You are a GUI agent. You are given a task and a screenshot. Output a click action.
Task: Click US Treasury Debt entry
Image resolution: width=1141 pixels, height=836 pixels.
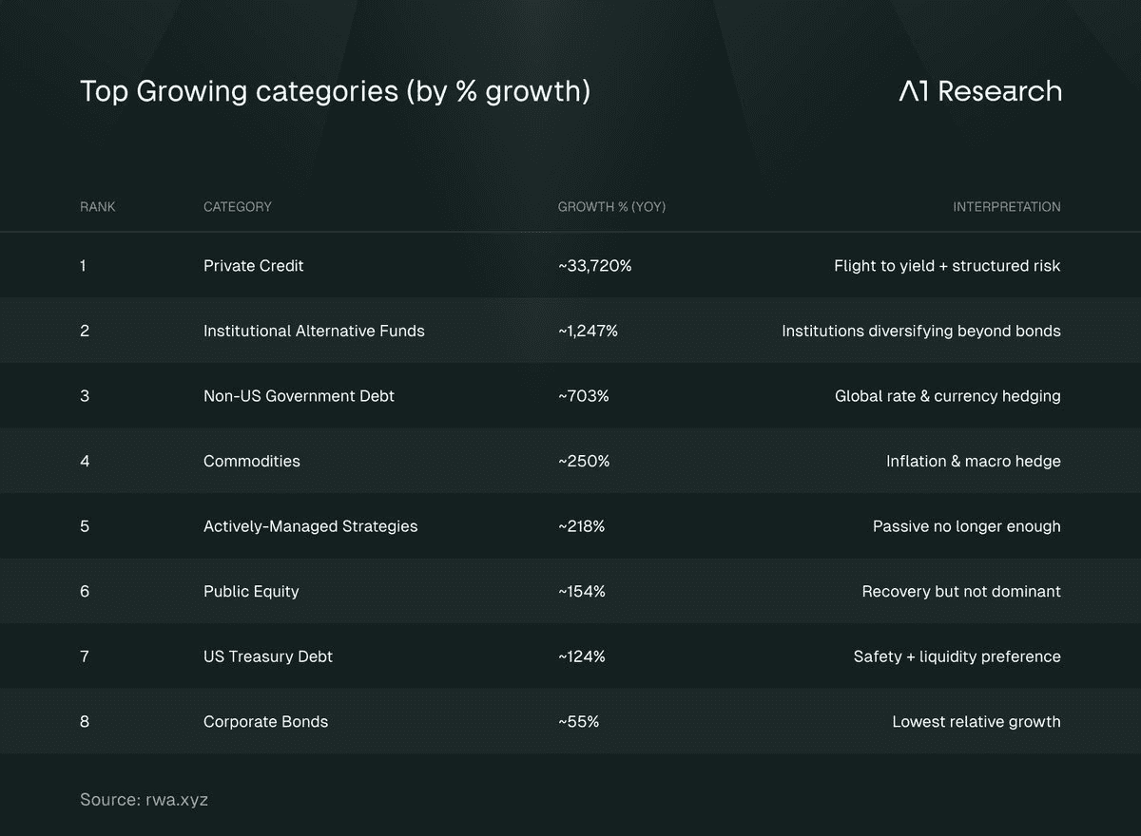point(268,656)
